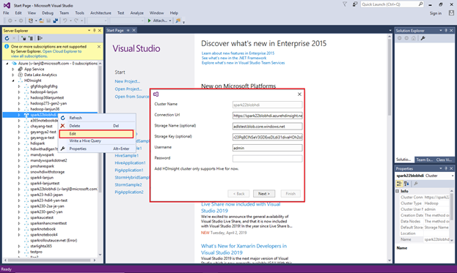Collapse the Azure node in Server Explorer
The image size is (457, 273).
click(x=7, y=64)
